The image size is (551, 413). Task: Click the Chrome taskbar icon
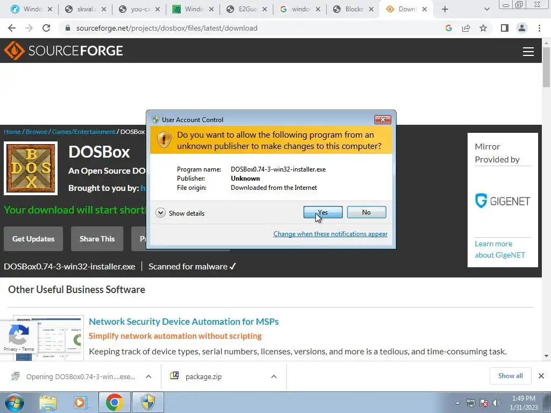point(114,402)
